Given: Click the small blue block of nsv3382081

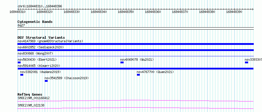Looking at the screenshot, I should coord(22,75).
